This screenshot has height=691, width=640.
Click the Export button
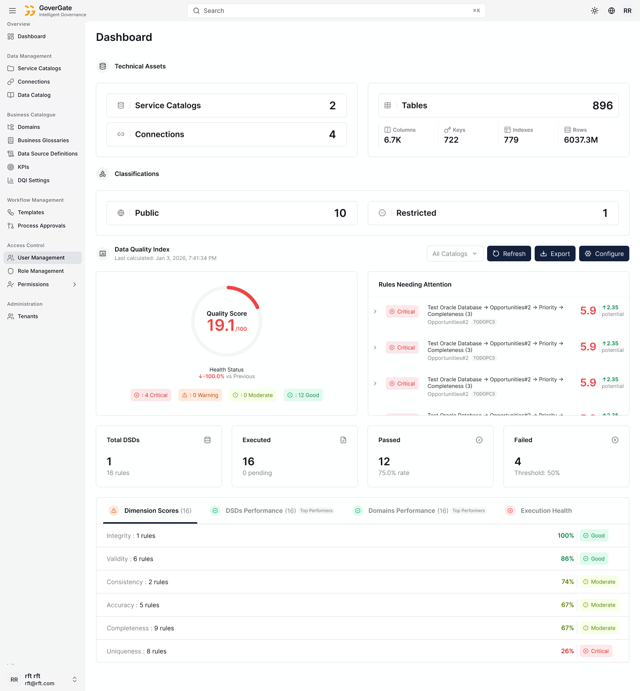pyautogui.click(x=555, y=254)
